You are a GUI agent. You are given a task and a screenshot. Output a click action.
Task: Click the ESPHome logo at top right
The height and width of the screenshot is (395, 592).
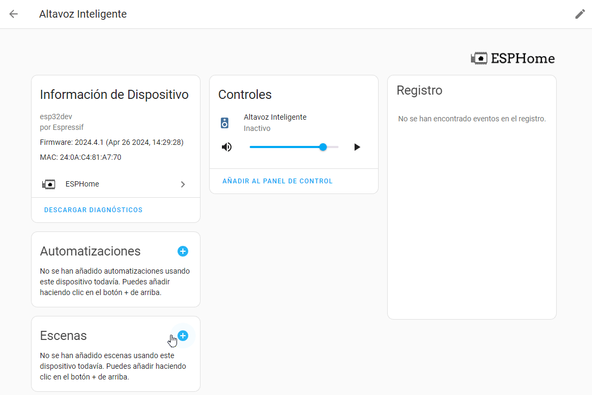click(x=512, y=58)
